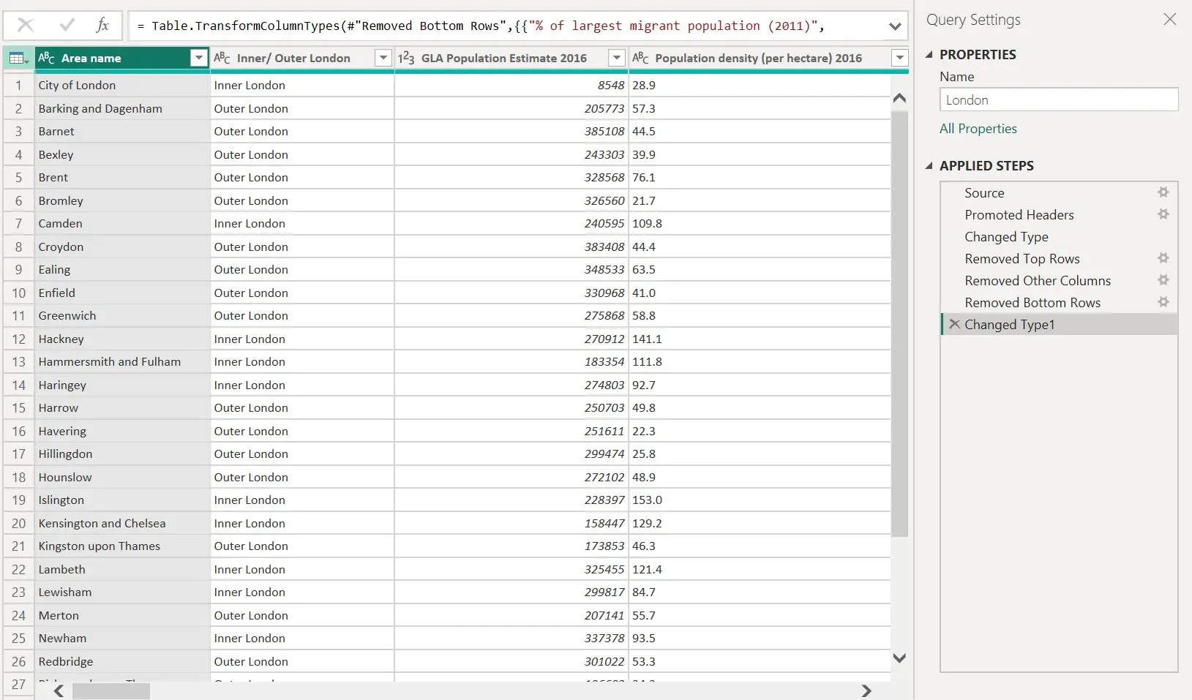The height and width of the screenshot is (700, 1192).
Task: Open settings gear for Removed Top Rows
Action: pos(1163,258)
